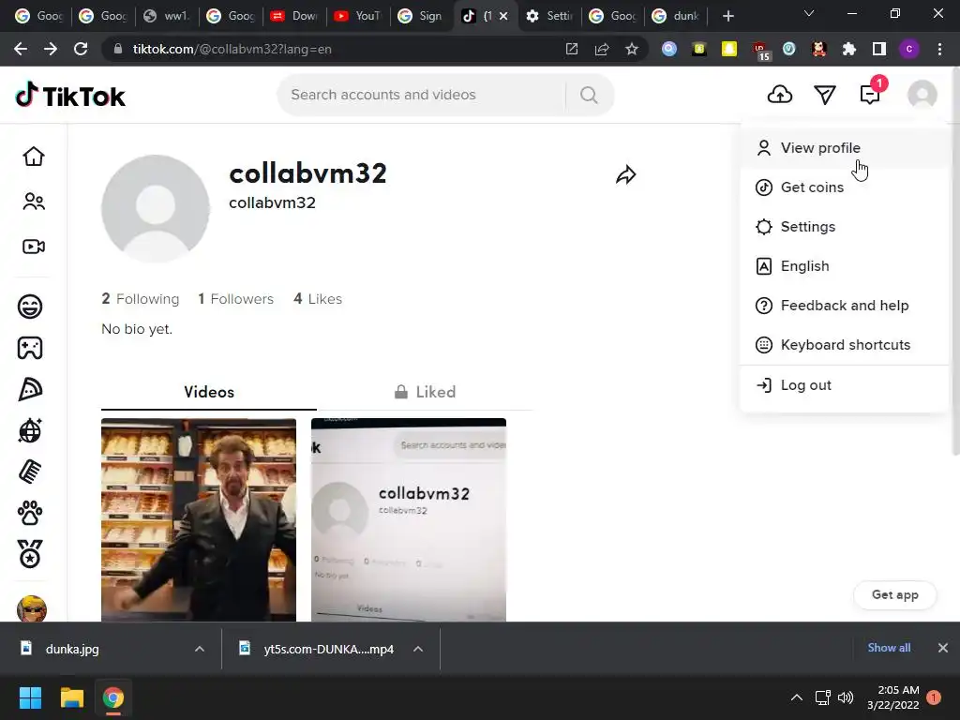Reload the TikTok page
960x720 pixels.
coord(81,49)
